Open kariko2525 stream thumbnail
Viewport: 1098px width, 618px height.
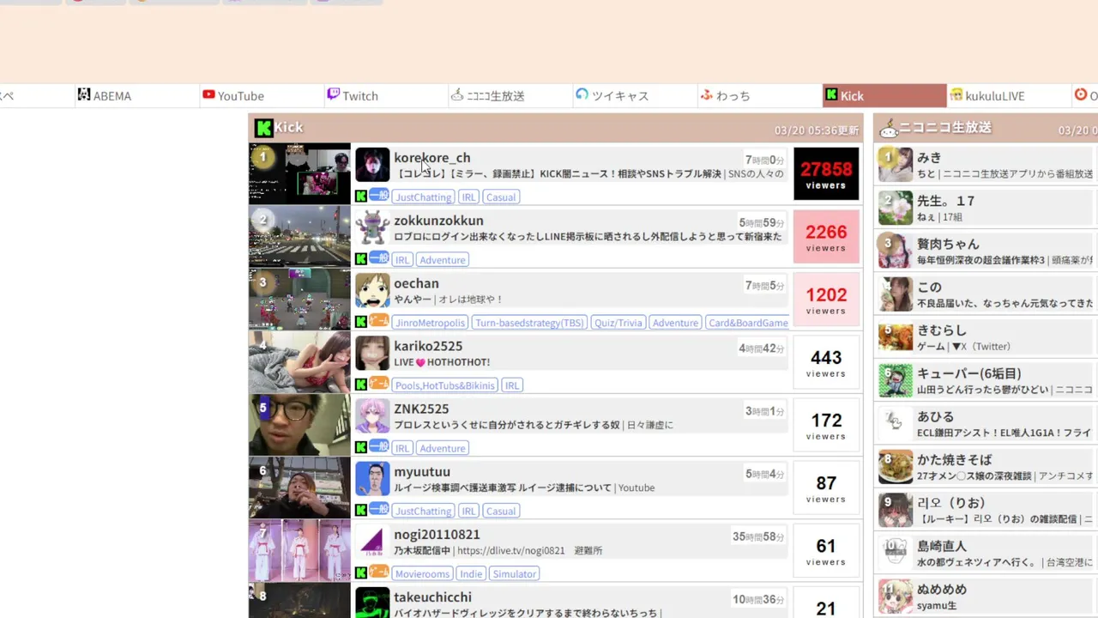click(x=300, y=361)
